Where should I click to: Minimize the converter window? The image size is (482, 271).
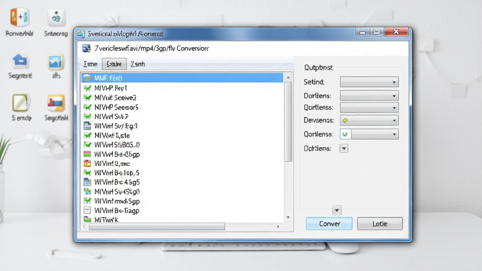(x=362, y=32)
